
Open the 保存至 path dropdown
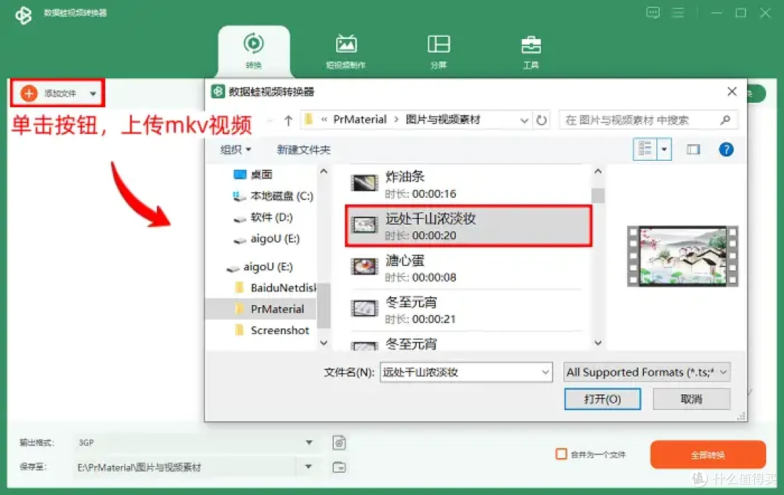[x=309, y=467]
